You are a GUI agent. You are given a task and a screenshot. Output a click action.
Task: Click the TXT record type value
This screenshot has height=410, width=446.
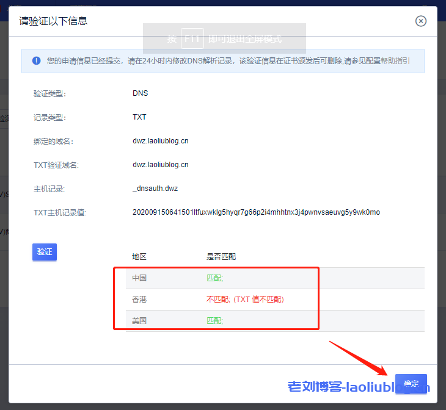[x=139, y=117]
